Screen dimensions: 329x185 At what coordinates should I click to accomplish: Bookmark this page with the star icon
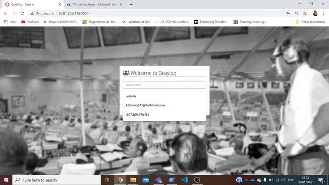pos(305,13)
